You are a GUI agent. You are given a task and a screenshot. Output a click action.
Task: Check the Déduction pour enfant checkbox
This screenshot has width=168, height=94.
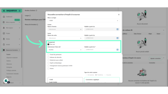[x=48, y=60]
